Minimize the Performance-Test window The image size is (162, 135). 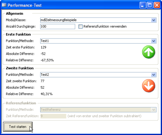143,5
